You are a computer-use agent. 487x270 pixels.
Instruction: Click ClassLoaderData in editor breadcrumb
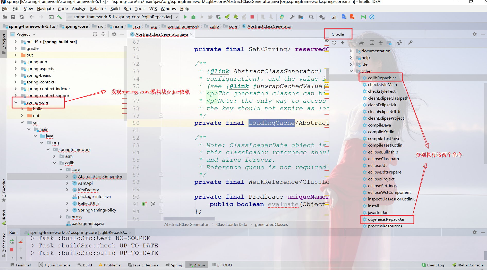tap(232, 224)
